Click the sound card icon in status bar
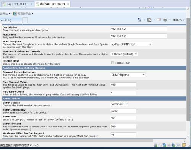191x150 pixels. (x=173, y=145)
